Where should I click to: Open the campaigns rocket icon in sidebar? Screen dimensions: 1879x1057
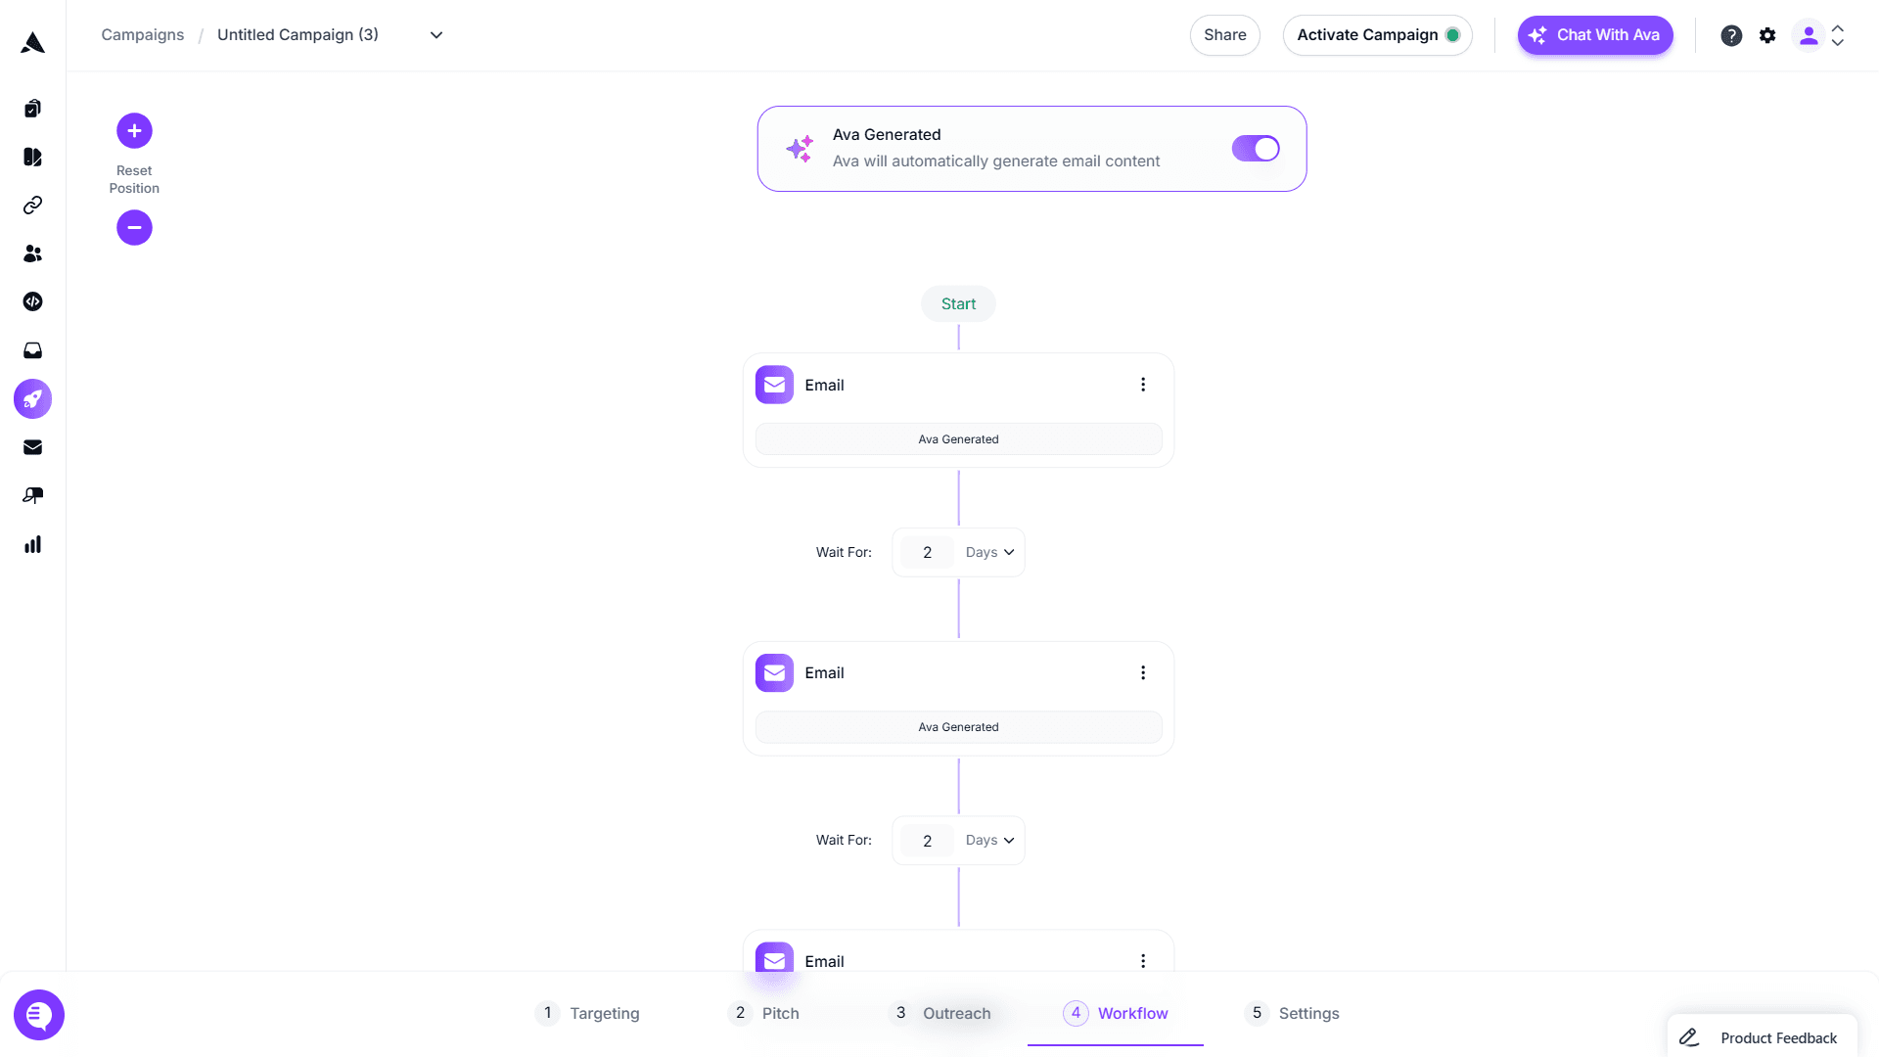coord(32,398)
